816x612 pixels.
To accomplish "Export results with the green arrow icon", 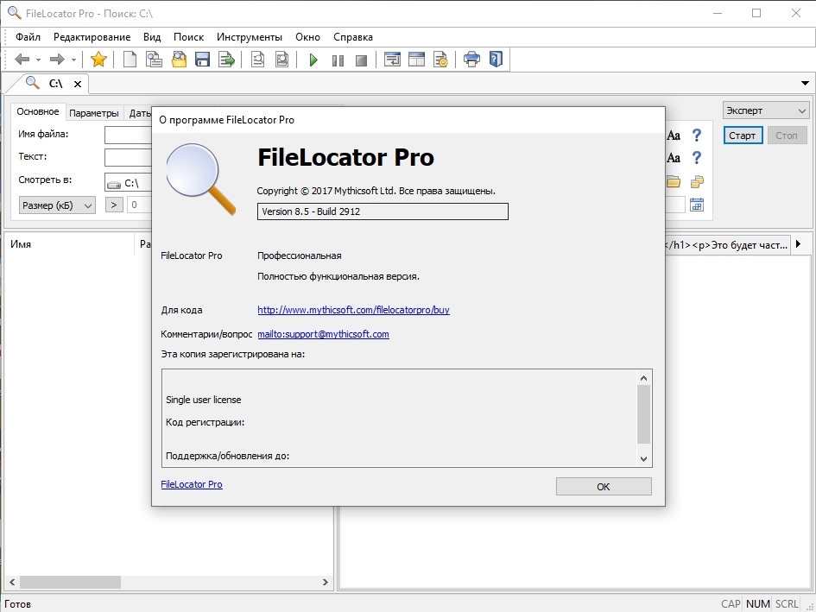I will [x=226, y=60].
